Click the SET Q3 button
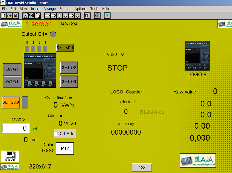The width and height of the screenshot is (232, 173). point(69,82)
